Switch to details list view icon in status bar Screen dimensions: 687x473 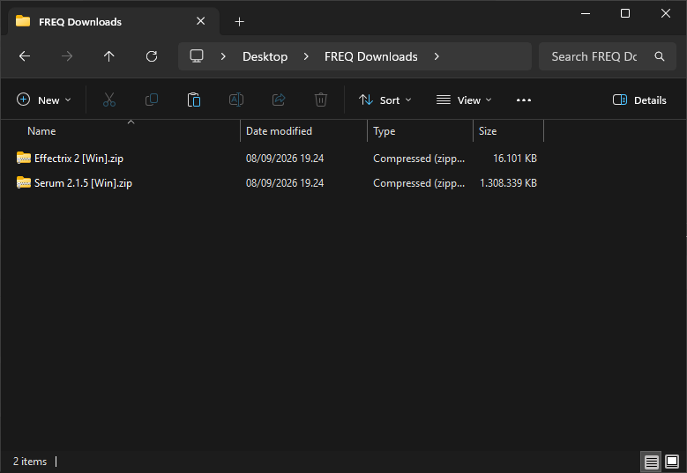(651, 462)
